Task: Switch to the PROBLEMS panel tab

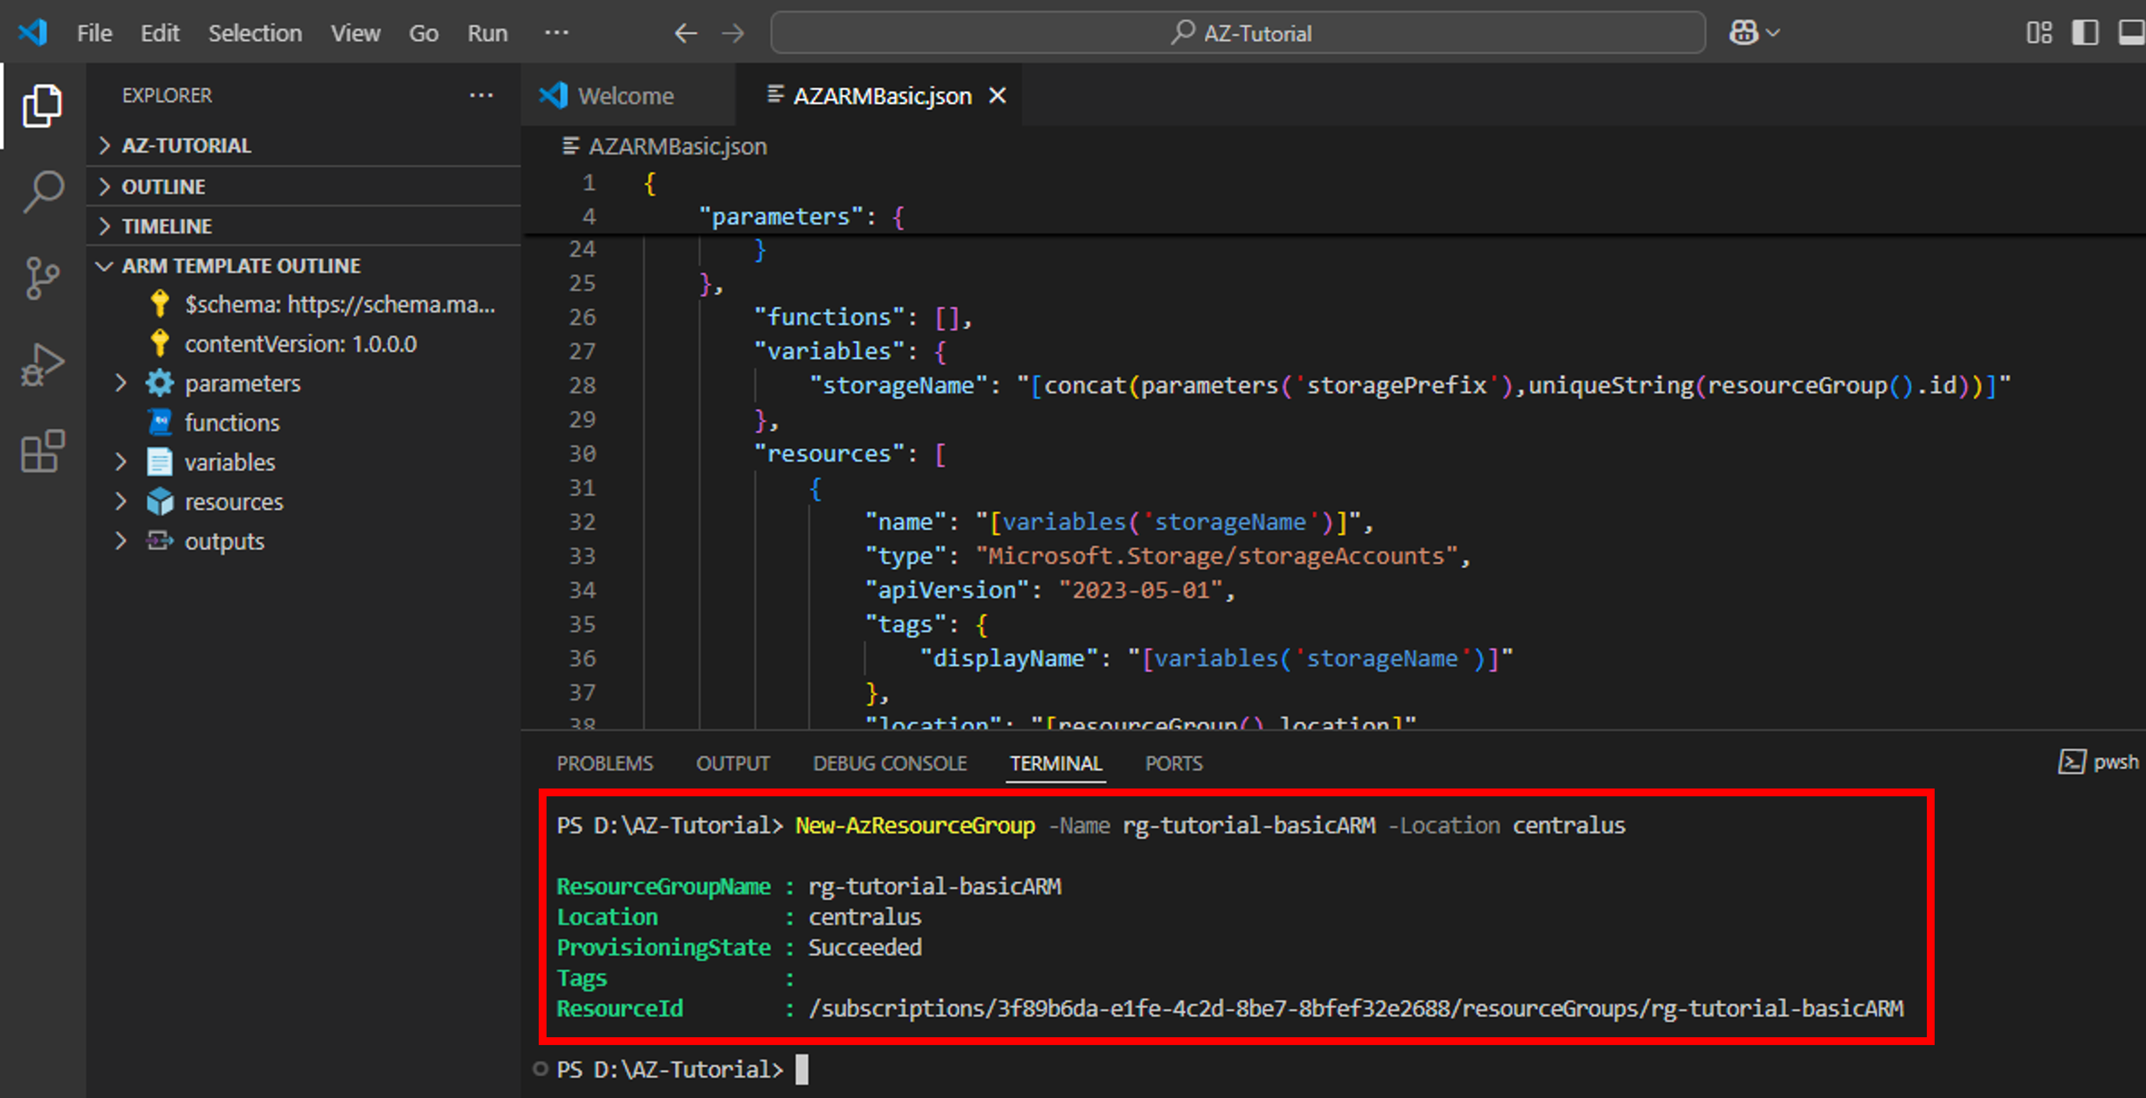Action: pos(604,763)
